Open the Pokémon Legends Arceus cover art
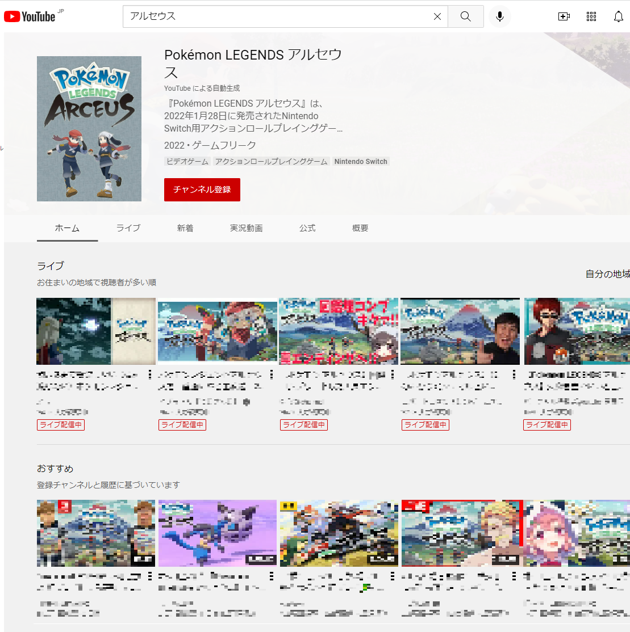This screenshot has height=632, width=630. [x=89, y=129]
